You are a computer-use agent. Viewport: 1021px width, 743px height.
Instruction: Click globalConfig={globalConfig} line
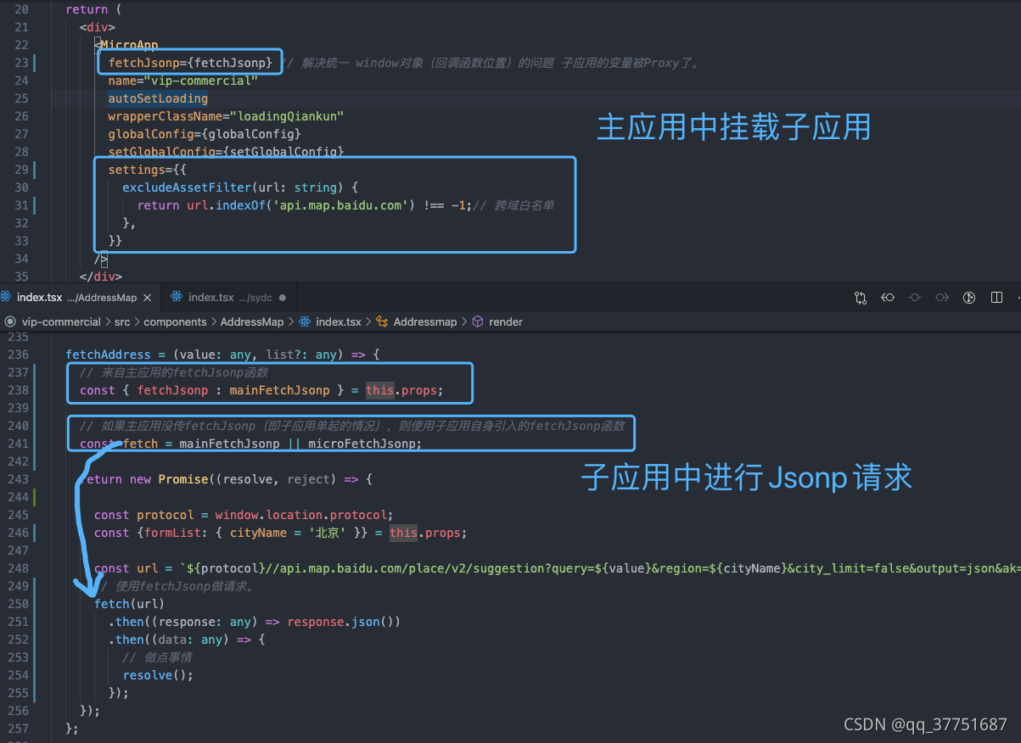204,134
